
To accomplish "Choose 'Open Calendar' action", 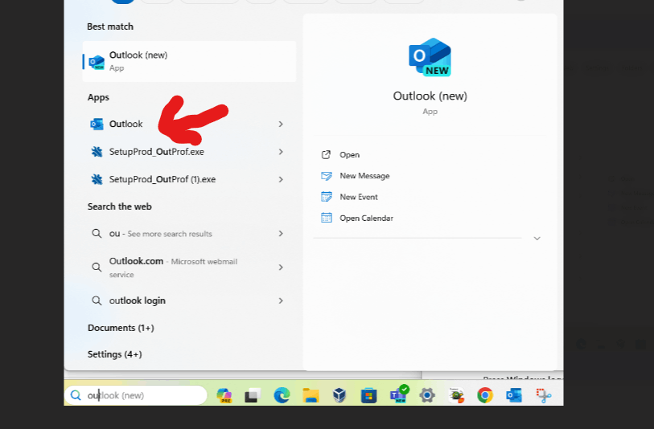I will coord(366,219).
